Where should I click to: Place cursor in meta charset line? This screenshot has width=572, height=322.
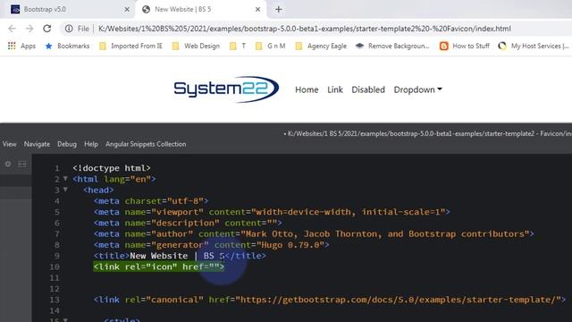(x=151, y=200)
